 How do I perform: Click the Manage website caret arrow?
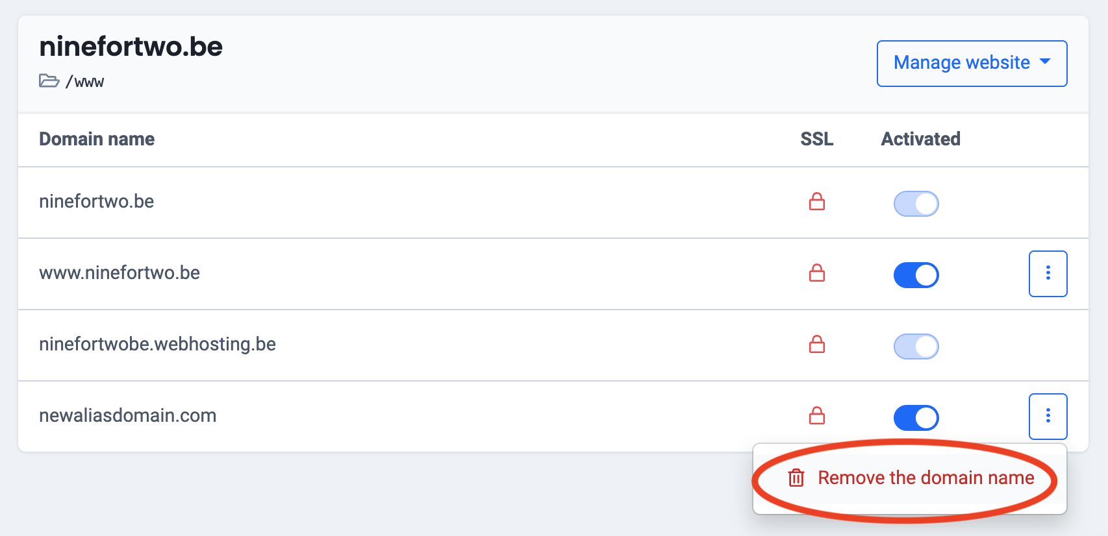click(1045, 62)
